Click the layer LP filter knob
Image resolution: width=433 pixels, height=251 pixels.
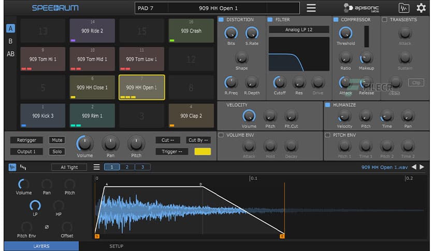point(35,206)
